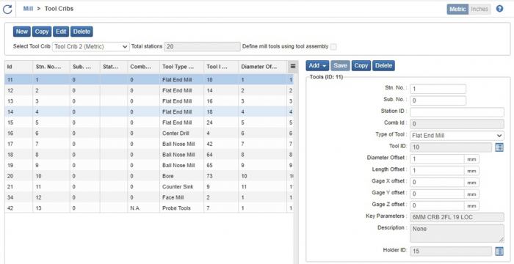Open the Tool ID lookup table icon

(499, 147)
